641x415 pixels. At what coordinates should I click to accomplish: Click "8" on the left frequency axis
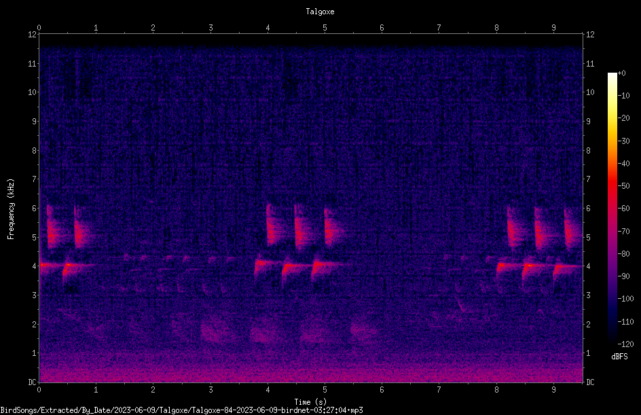click(x=35, y=151)
